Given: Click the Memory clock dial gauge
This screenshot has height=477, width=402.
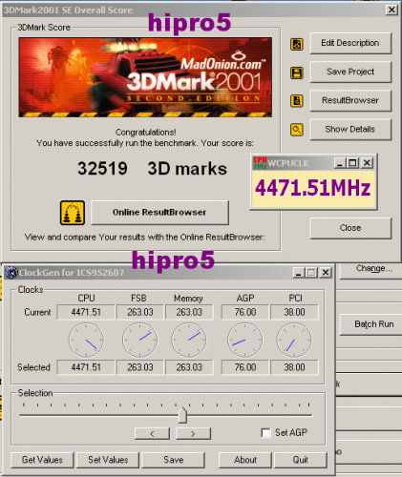Looking at the screenshot, I should click(x=189, y=340).
